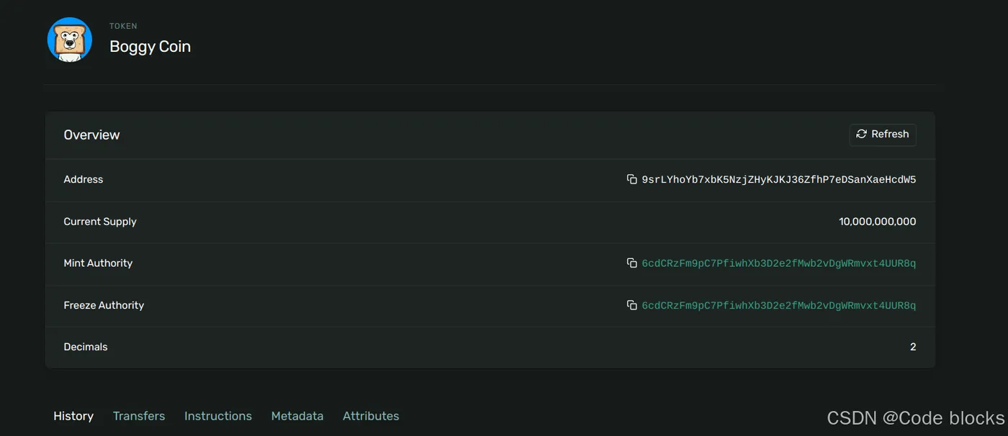
Task: Open the Freeze Authority address link
Action: tap(779, 305)
